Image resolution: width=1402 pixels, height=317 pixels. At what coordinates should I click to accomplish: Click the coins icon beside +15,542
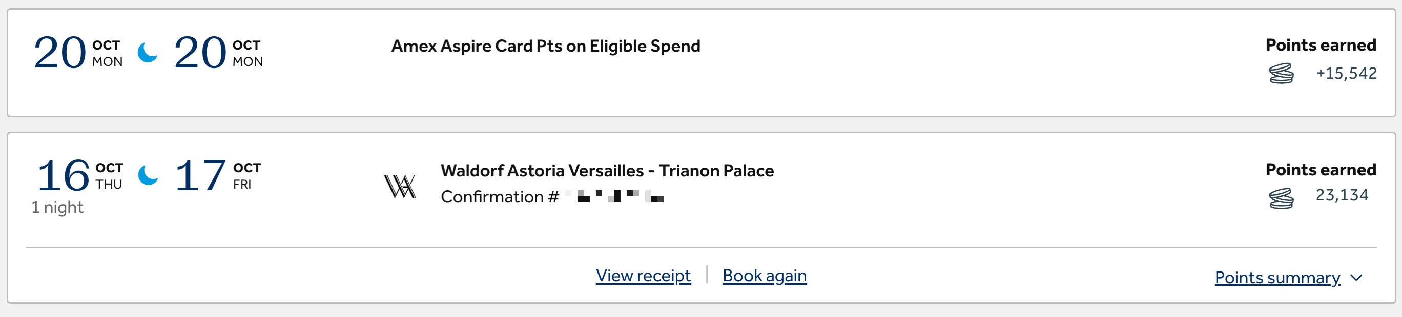click(x=1281, y=73)
